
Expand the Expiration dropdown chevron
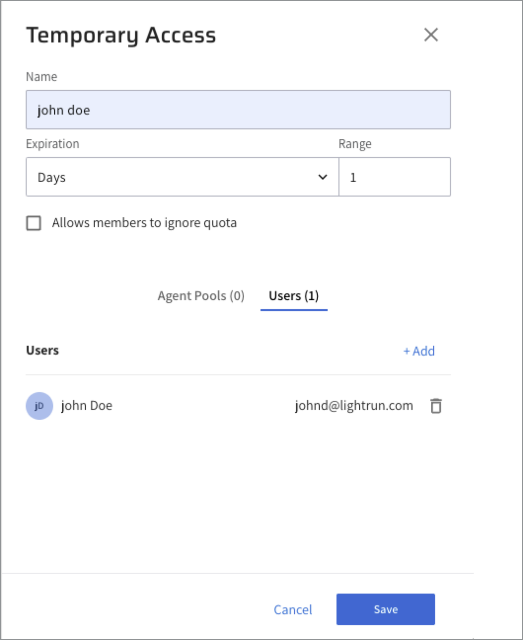323,177
